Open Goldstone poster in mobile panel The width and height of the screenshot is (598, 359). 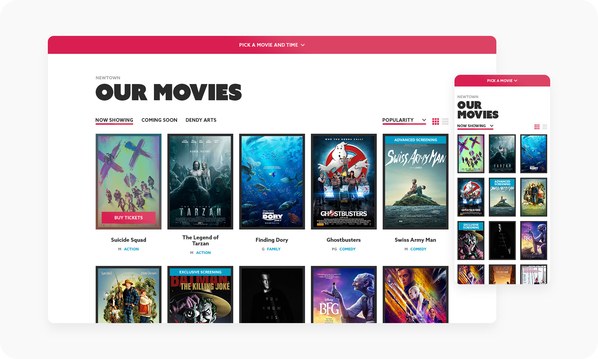(x=502, y=274)
